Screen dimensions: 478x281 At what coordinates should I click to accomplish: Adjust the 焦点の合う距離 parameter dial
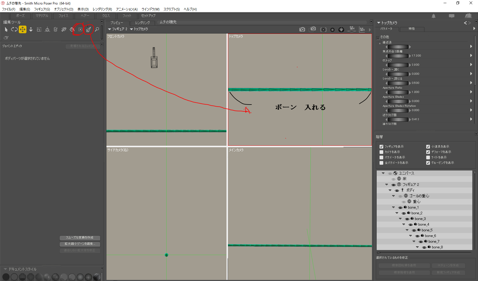coord(398,56)
